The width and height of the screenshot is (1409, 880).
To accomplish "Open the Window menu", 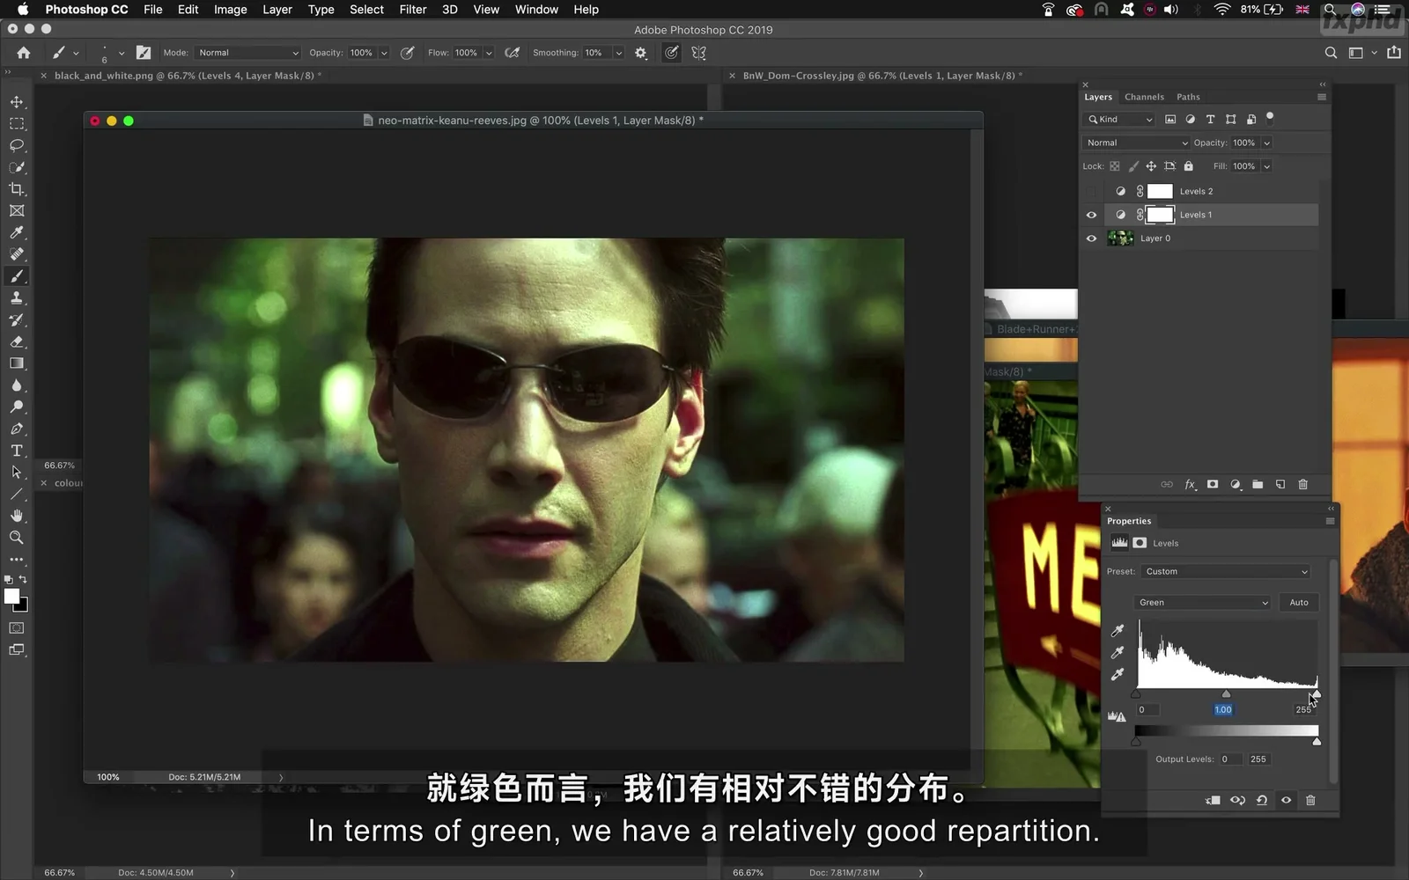I will click(536, 10).
